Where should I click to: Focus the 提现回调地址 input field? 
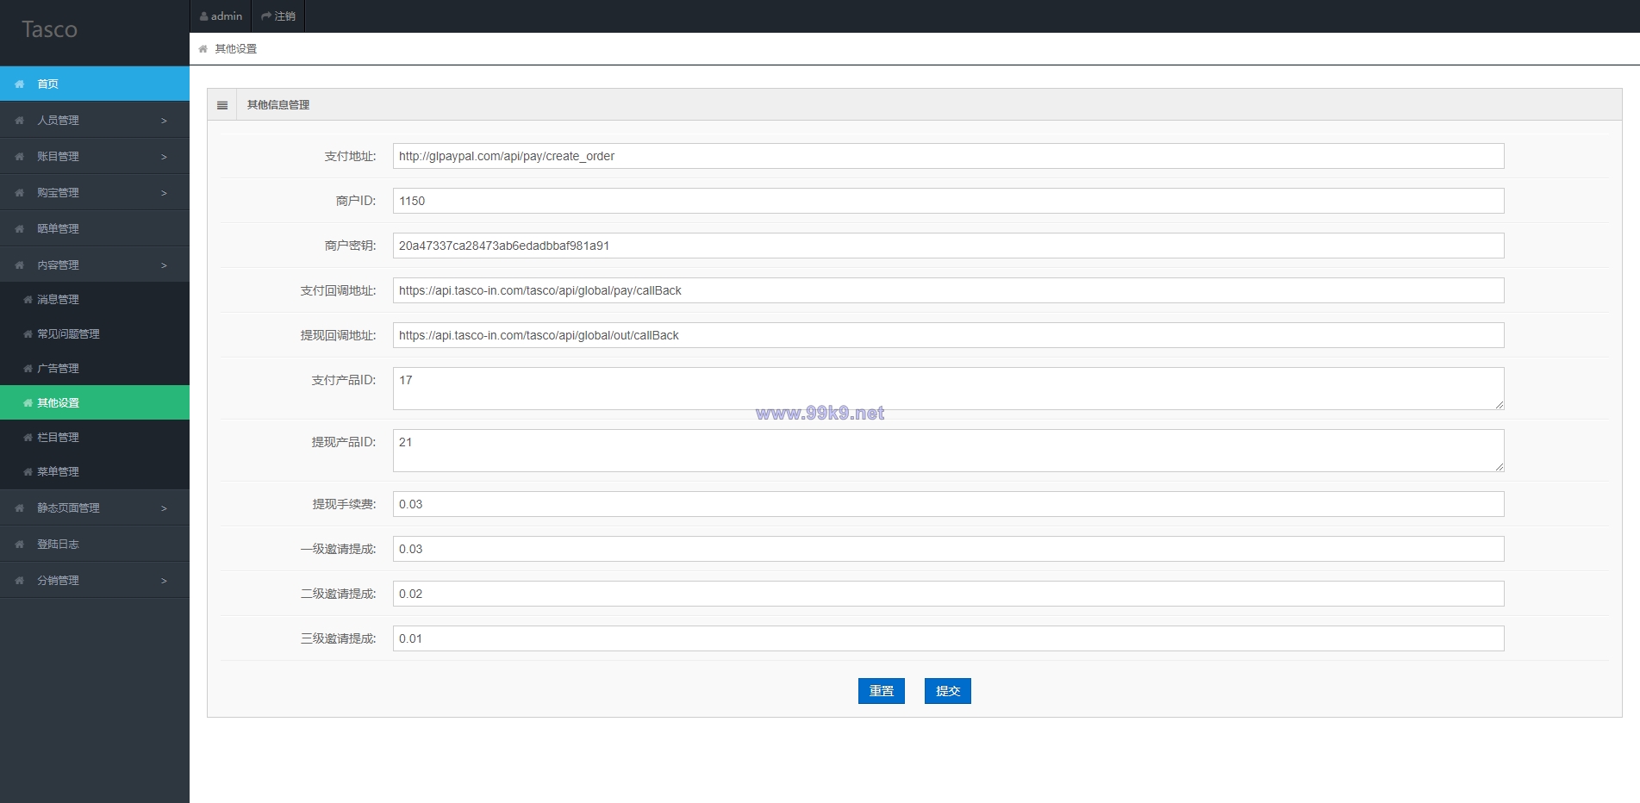click(949, 335)
